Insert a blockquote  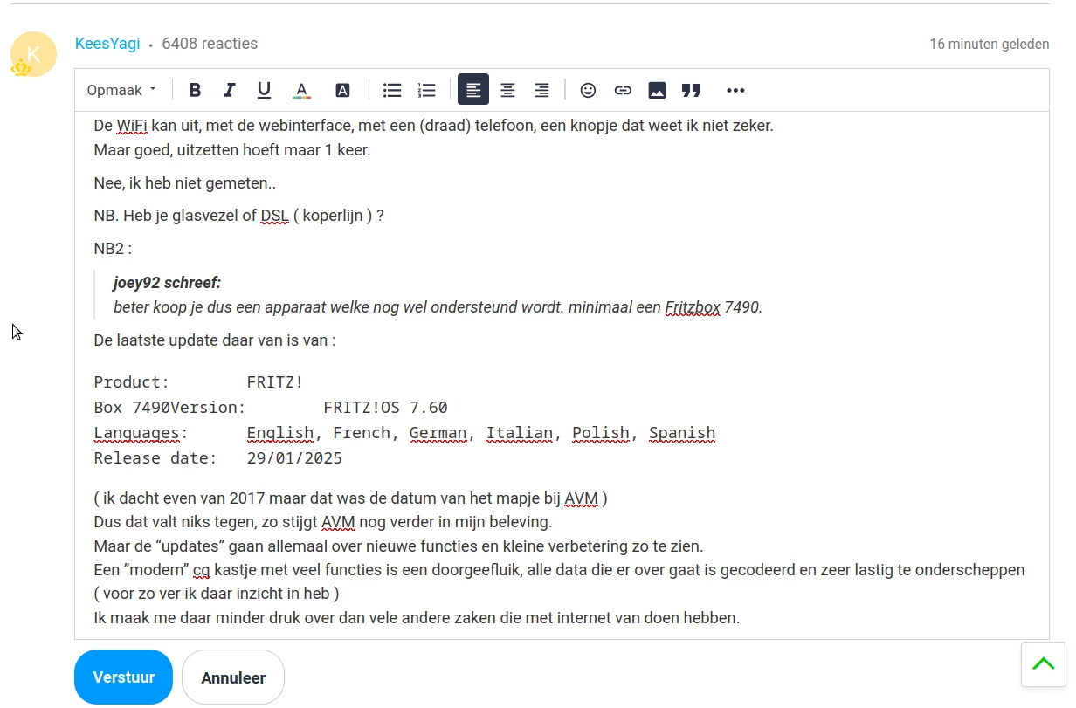pos(692,90)
